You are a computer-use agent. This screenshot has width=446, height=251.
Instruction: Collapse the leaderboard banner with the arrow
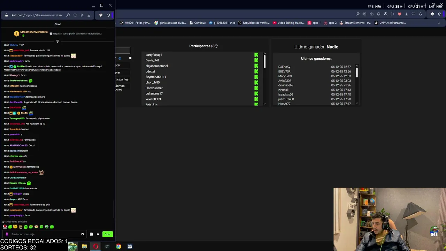pyautogui.click(x=57, y=41)
